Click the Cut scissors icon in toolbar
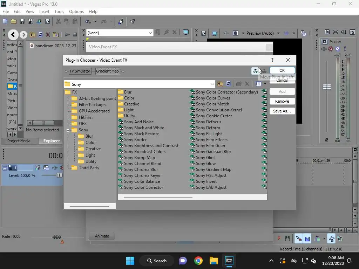This screenshot has width=359, height=269. click(x=59, y=21)
